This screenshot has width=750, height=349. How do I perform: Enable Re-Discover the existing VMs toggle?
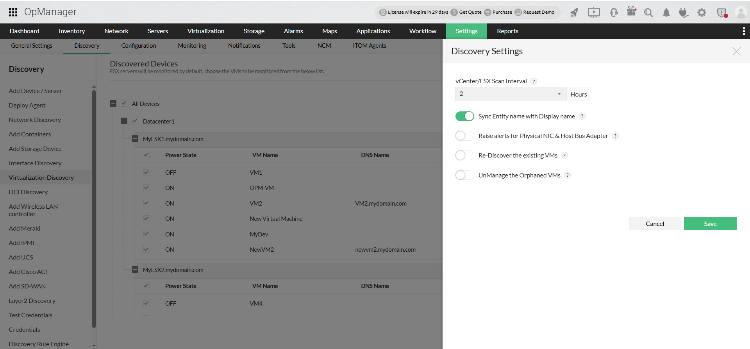coord(464,156)
